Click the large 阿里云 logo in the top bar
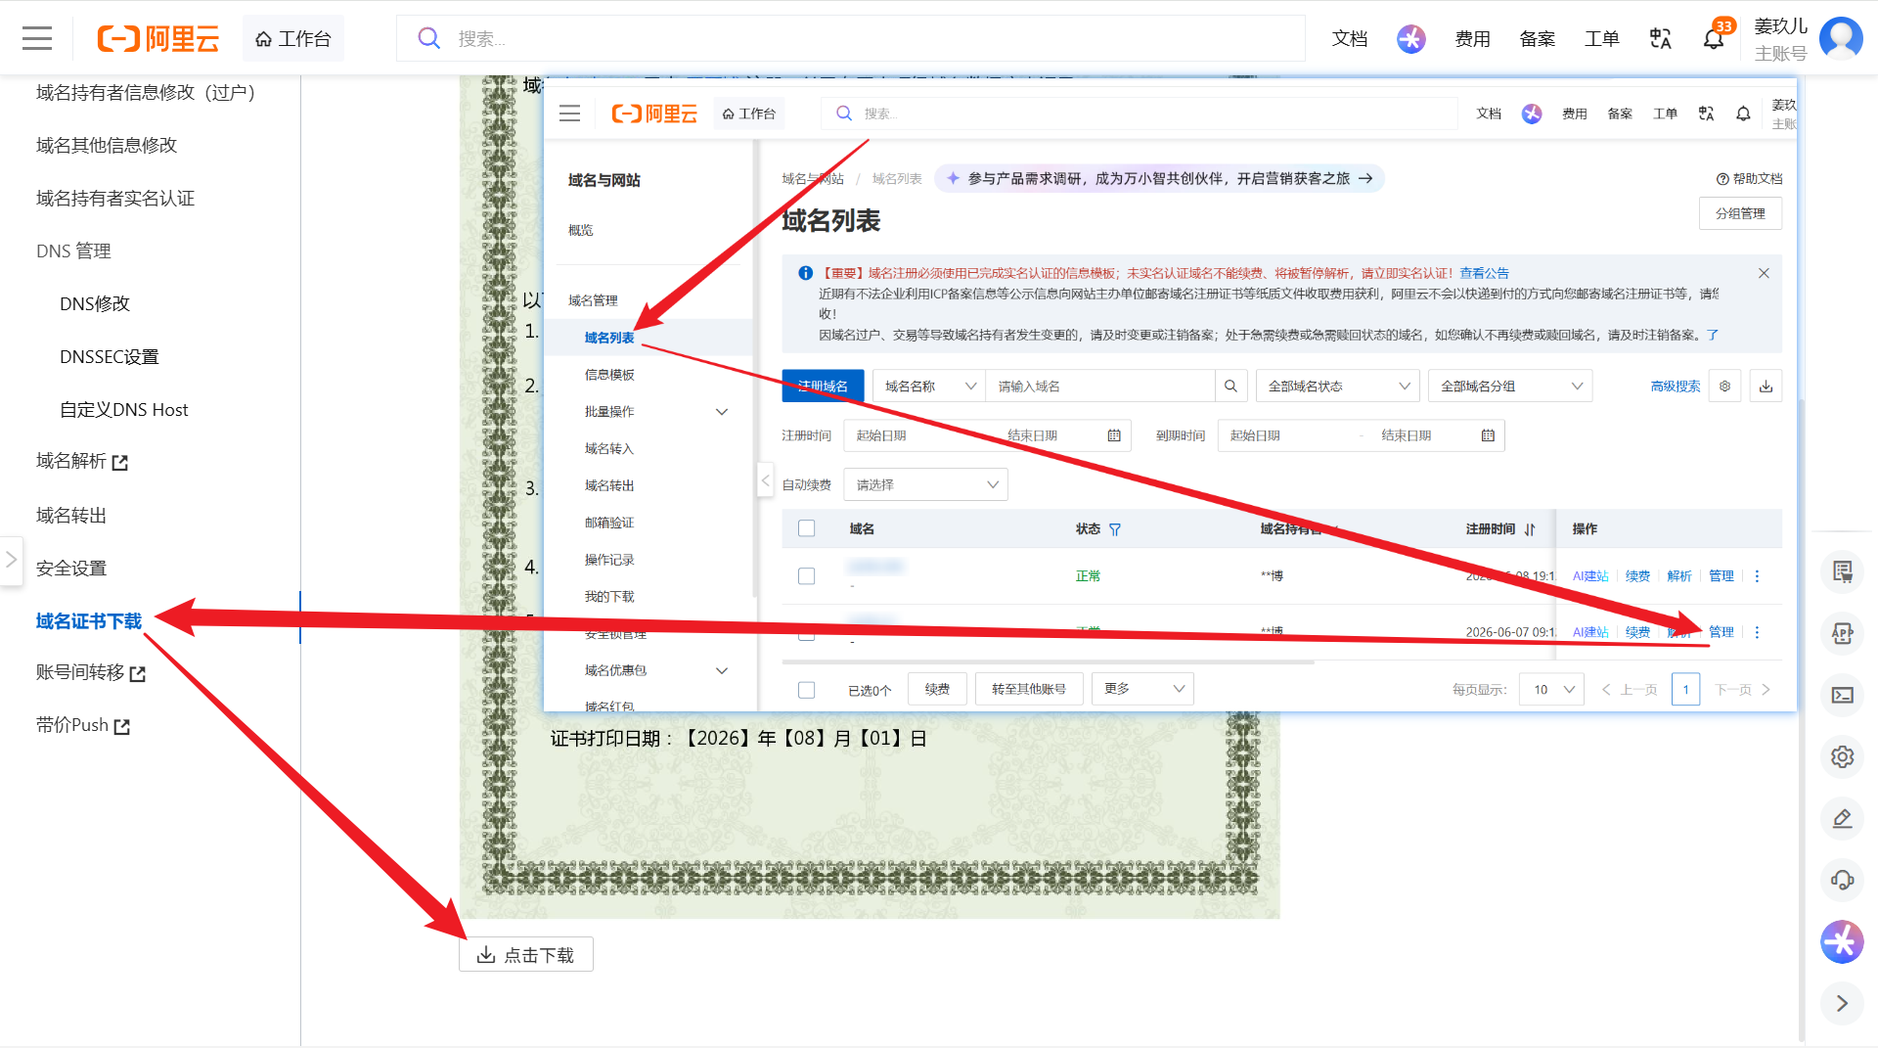The height and width of the screenshot is (1048, 1878). coord(157,38)
